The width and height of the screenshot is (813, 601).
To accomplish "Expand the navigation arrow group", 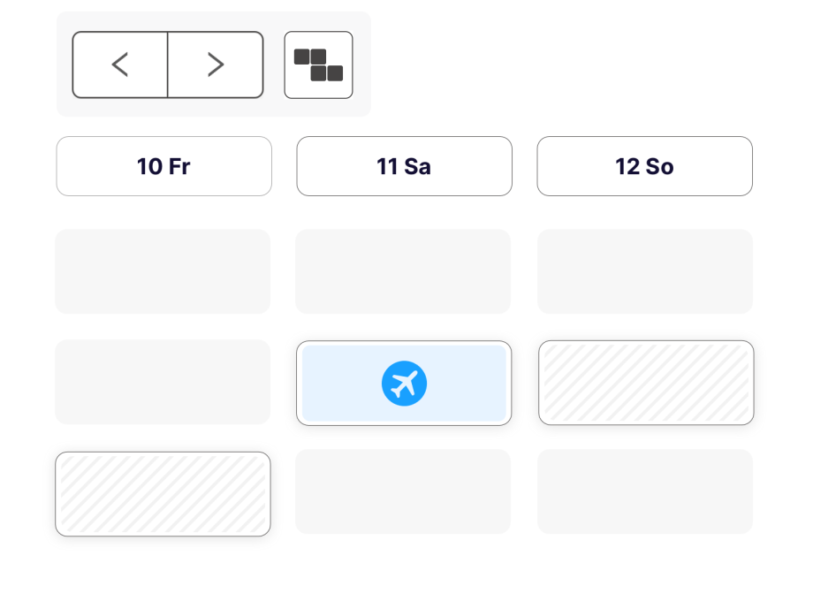I will (x=167, y=65).
